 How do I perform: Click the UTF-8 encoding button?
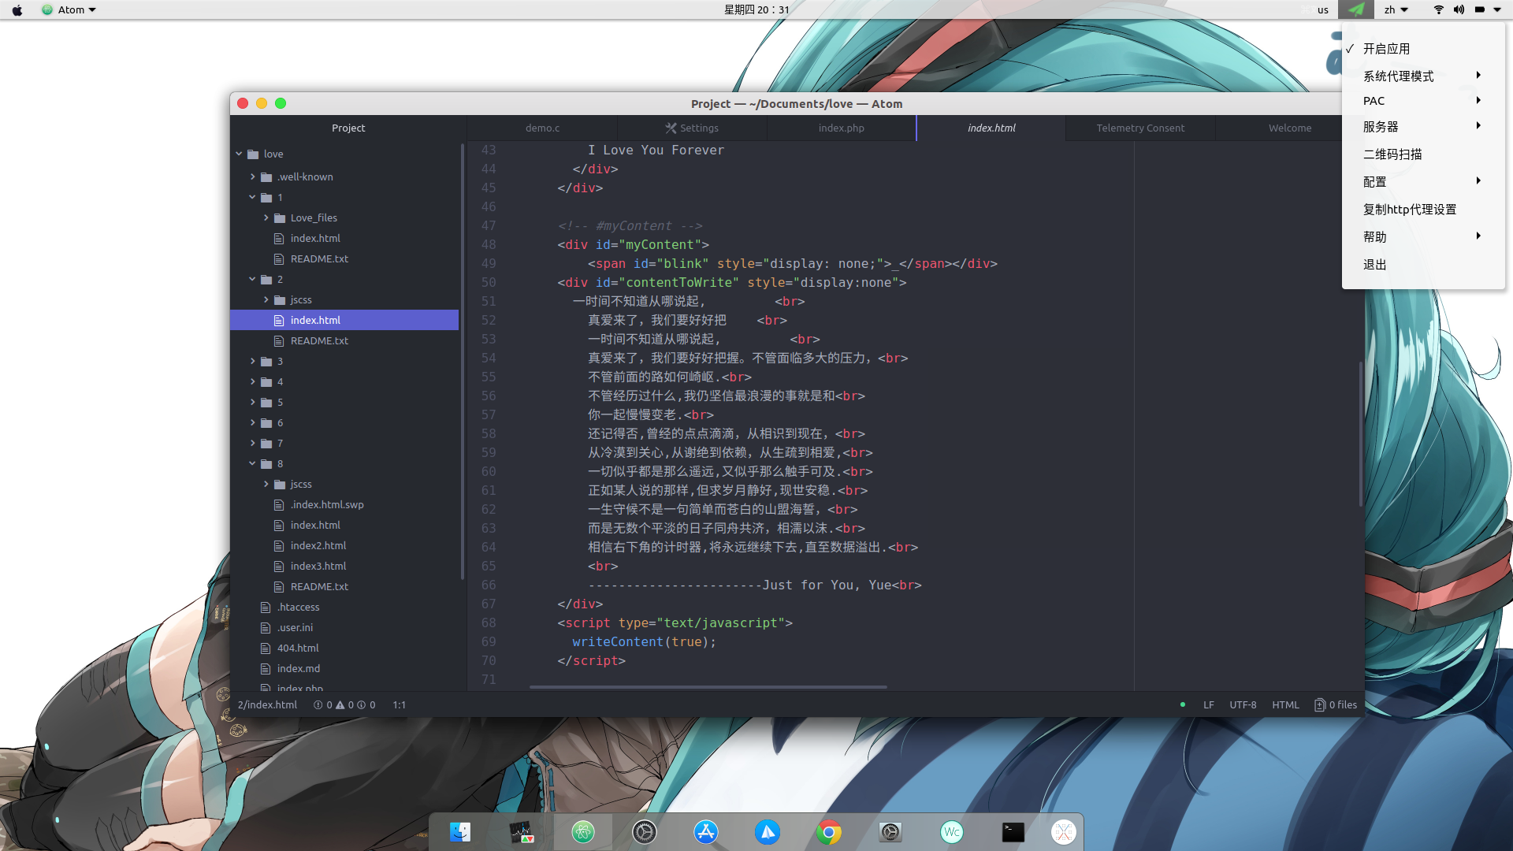point(1243,705)
